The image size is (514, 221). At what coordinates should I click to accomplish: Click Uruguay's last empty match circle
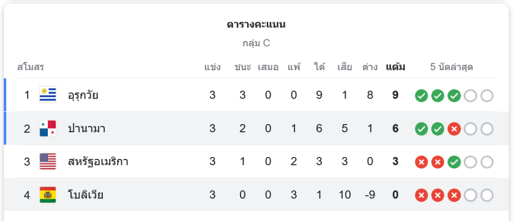[487, 95]
